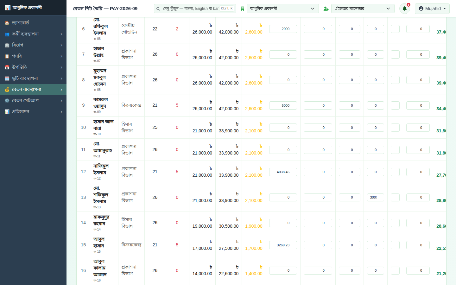
Task: Click the ছুটি ব্যবস্থাপনা calendar icon
Action: [x=7, y=79]
